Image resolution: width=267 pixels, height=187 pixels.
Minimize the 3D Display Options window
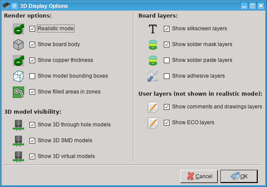(x=244, y=6)
